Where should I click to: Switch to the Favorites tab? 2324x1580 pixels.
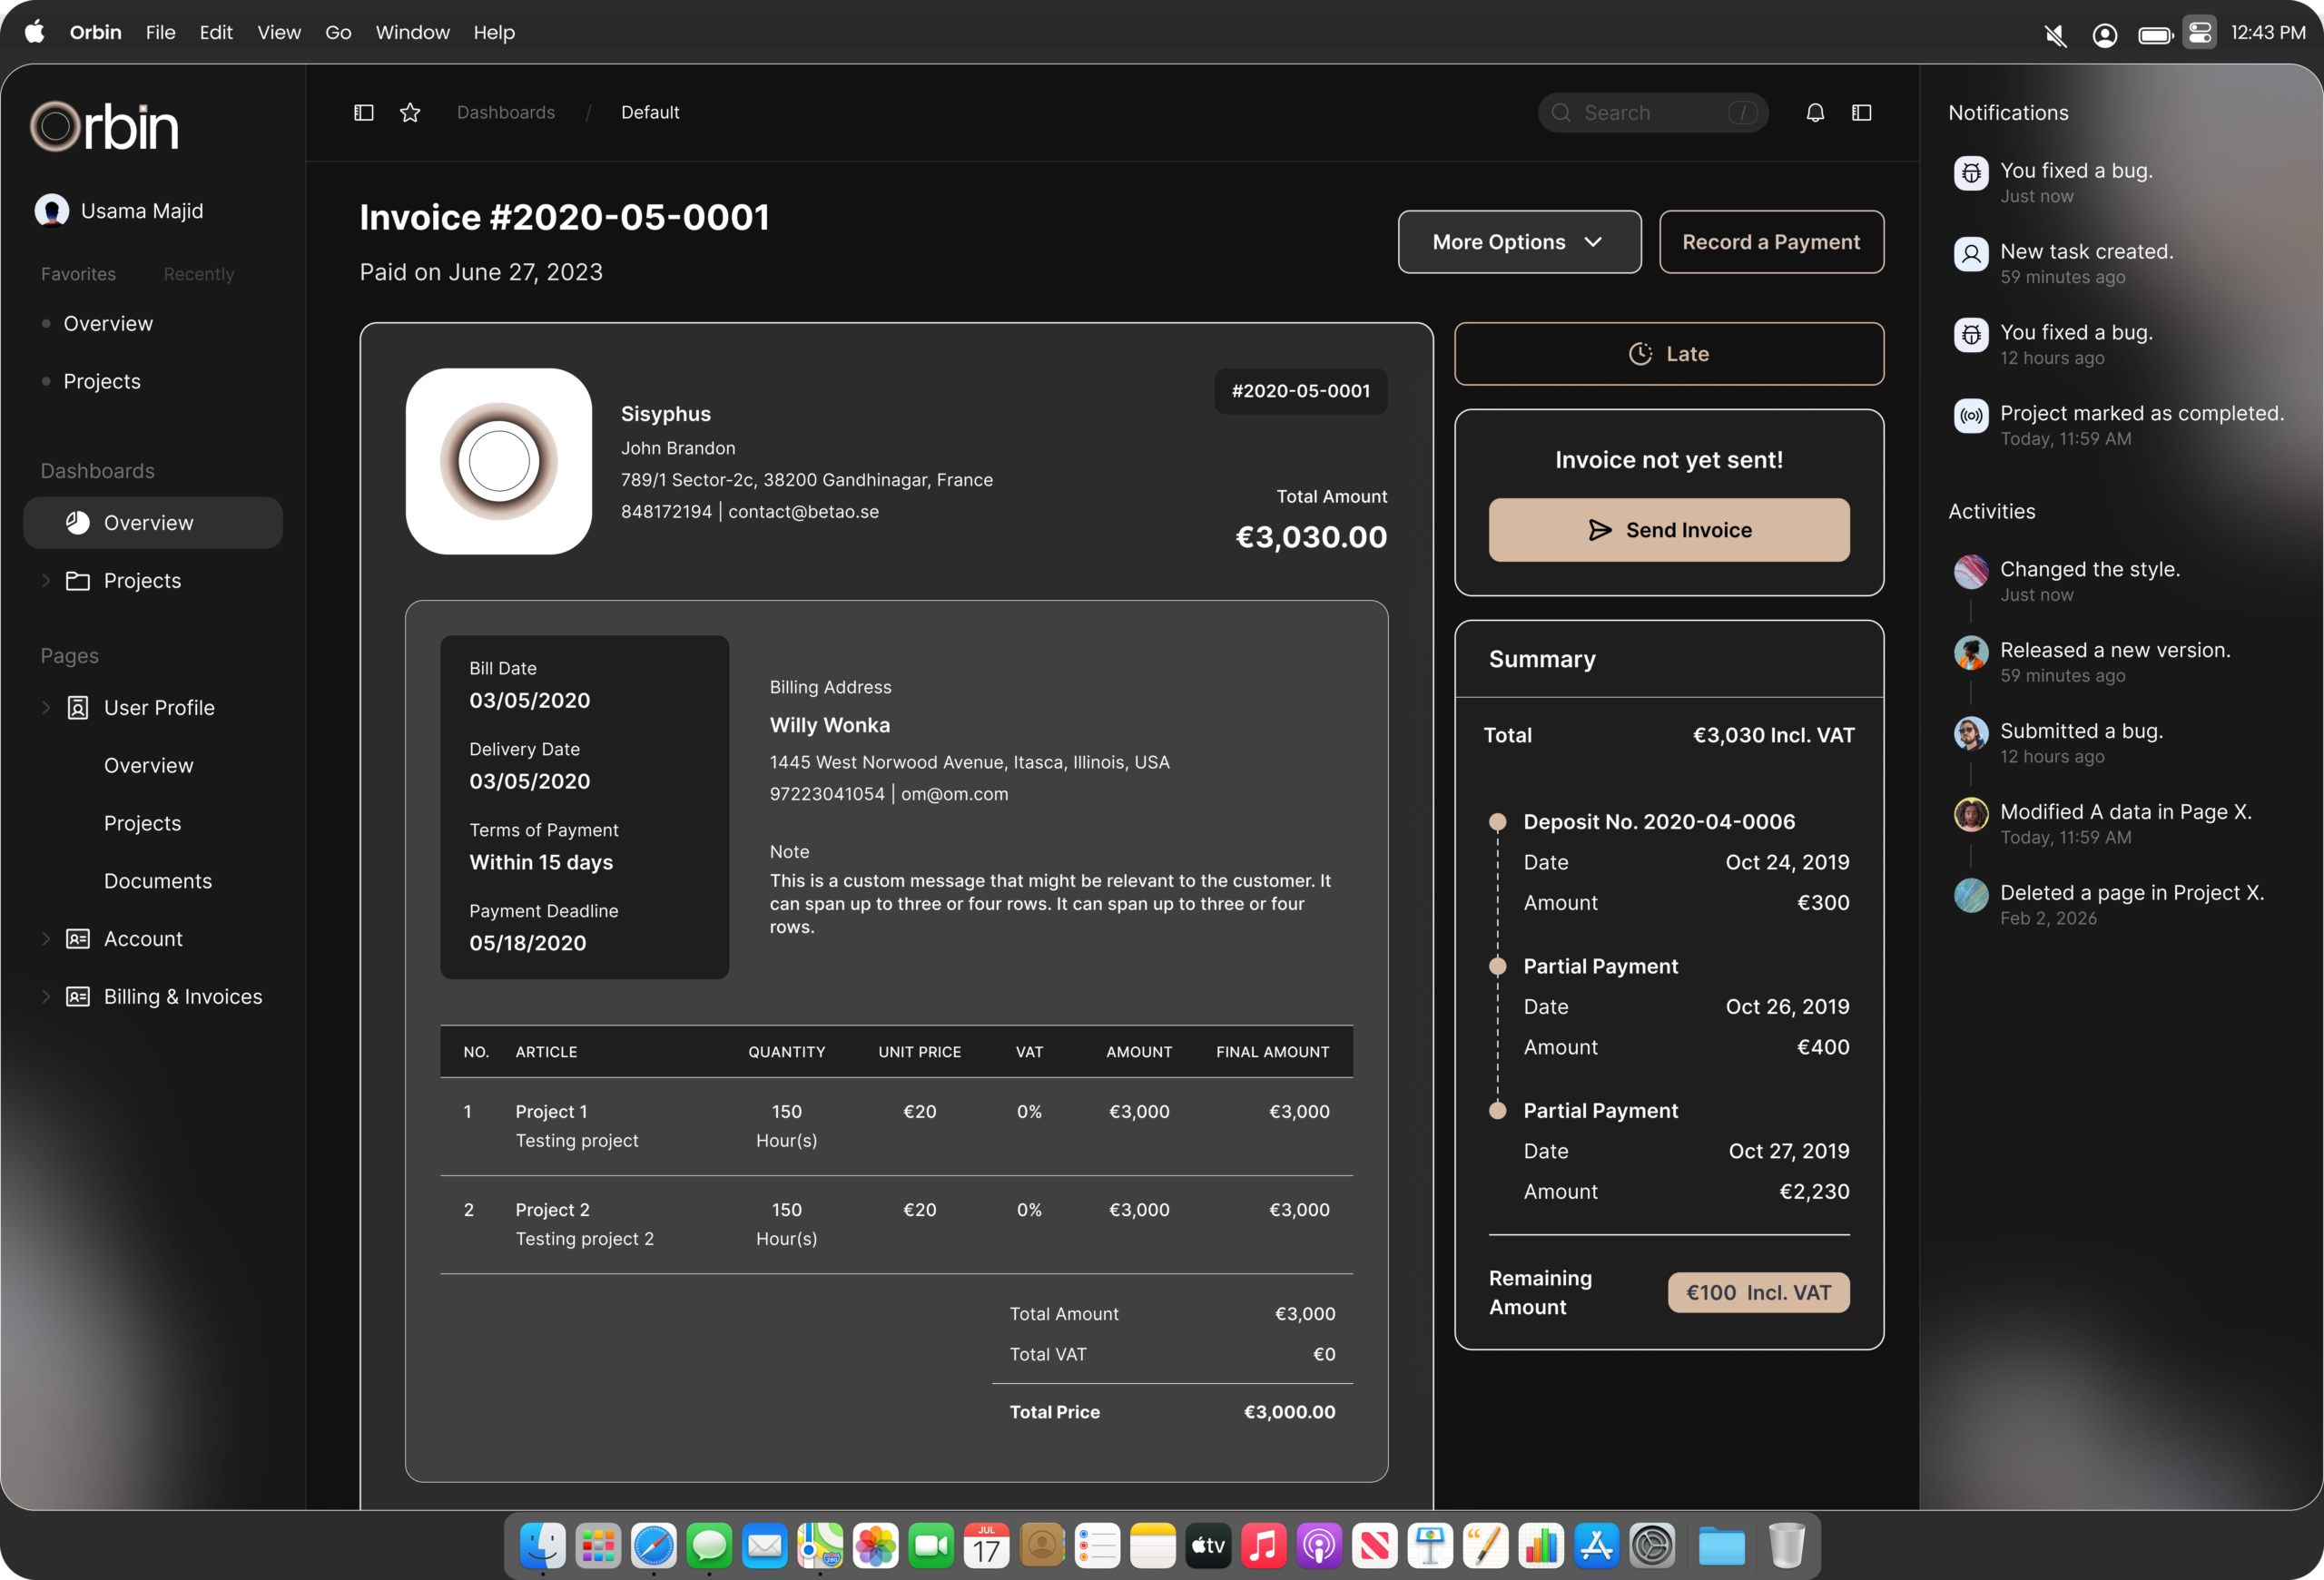click(78, 274)
